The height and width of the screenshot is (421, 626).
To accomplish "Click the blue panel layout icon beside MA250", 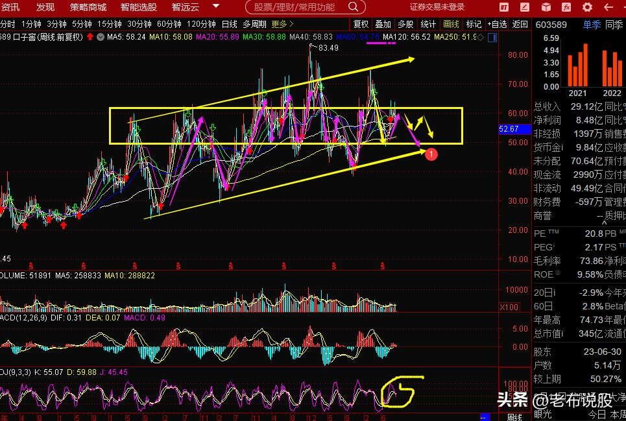I will [492, 37].
